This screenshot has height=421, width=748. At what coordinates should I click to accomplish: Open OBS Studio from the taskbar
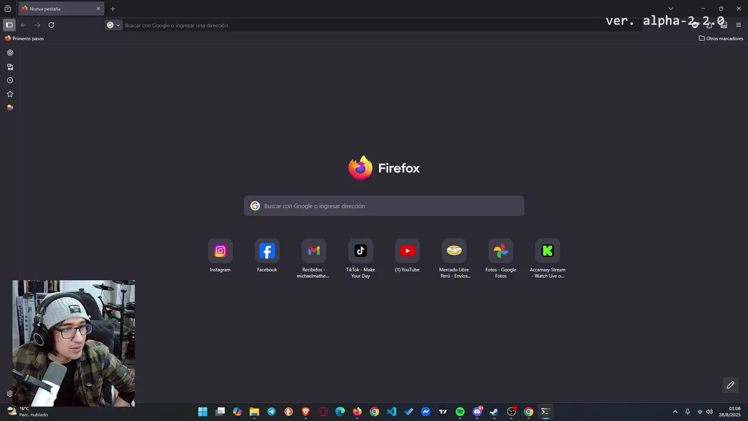511,412
